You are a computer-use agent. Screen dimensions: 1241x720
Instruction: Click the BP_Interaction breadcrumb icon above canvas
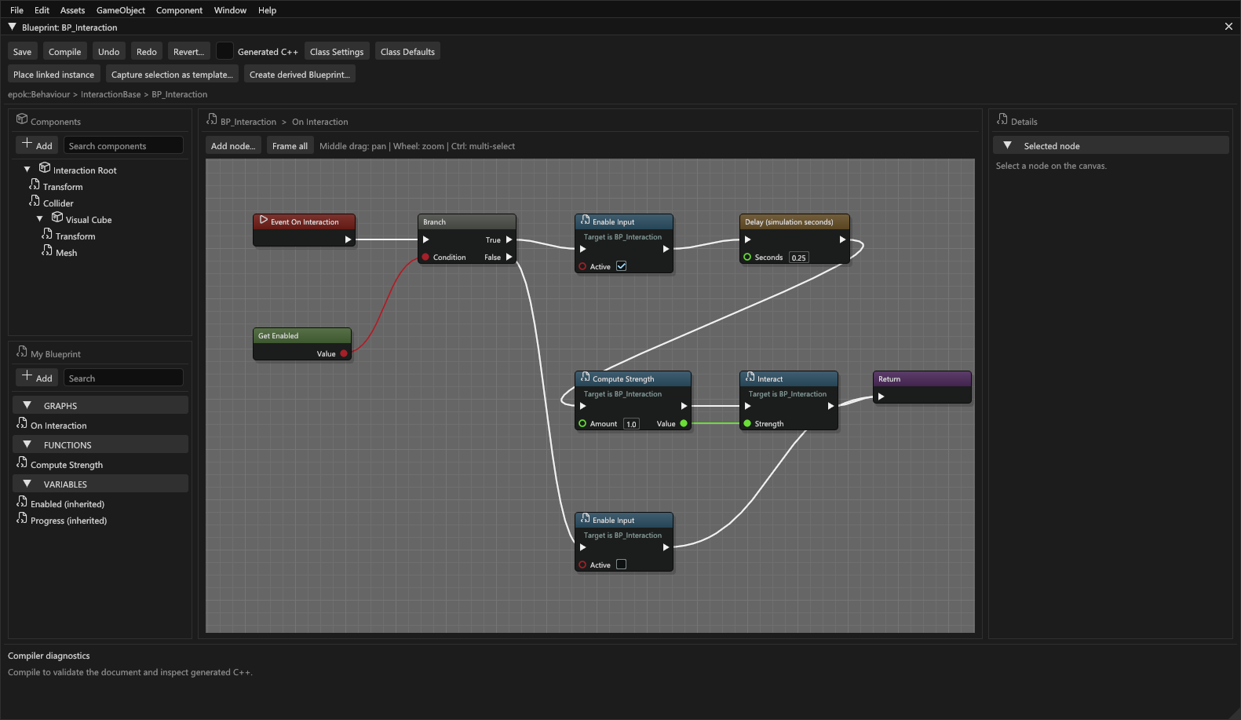tap(212, 119)
